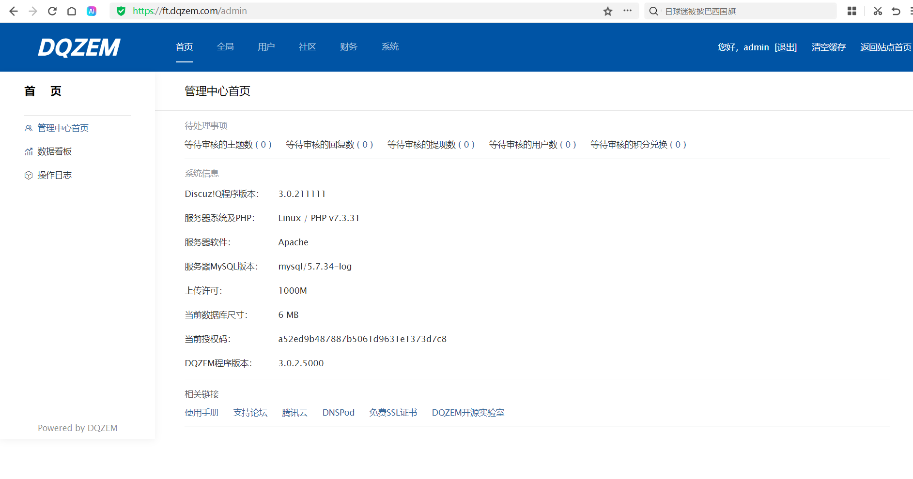Click the 管理中心首页 sidebar user icon
Image resolution: width=913 pixels, height=479 pixels.
(29, 128)
